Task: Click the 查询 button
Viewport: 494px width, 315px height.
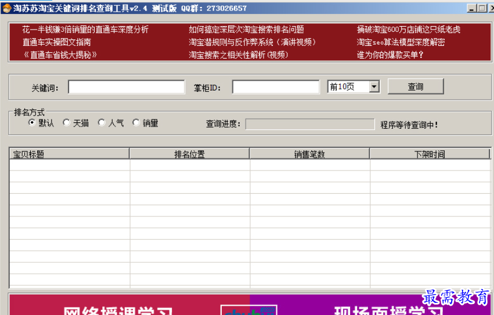Action: [416, 86]
